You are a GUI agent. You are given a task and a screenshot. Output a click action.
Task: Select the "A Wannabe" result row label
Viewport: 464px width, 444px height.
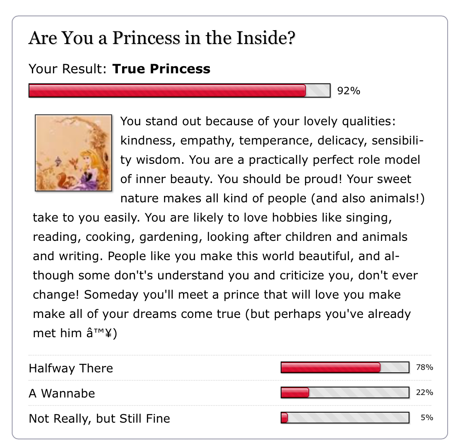click(x=62, y=393)
